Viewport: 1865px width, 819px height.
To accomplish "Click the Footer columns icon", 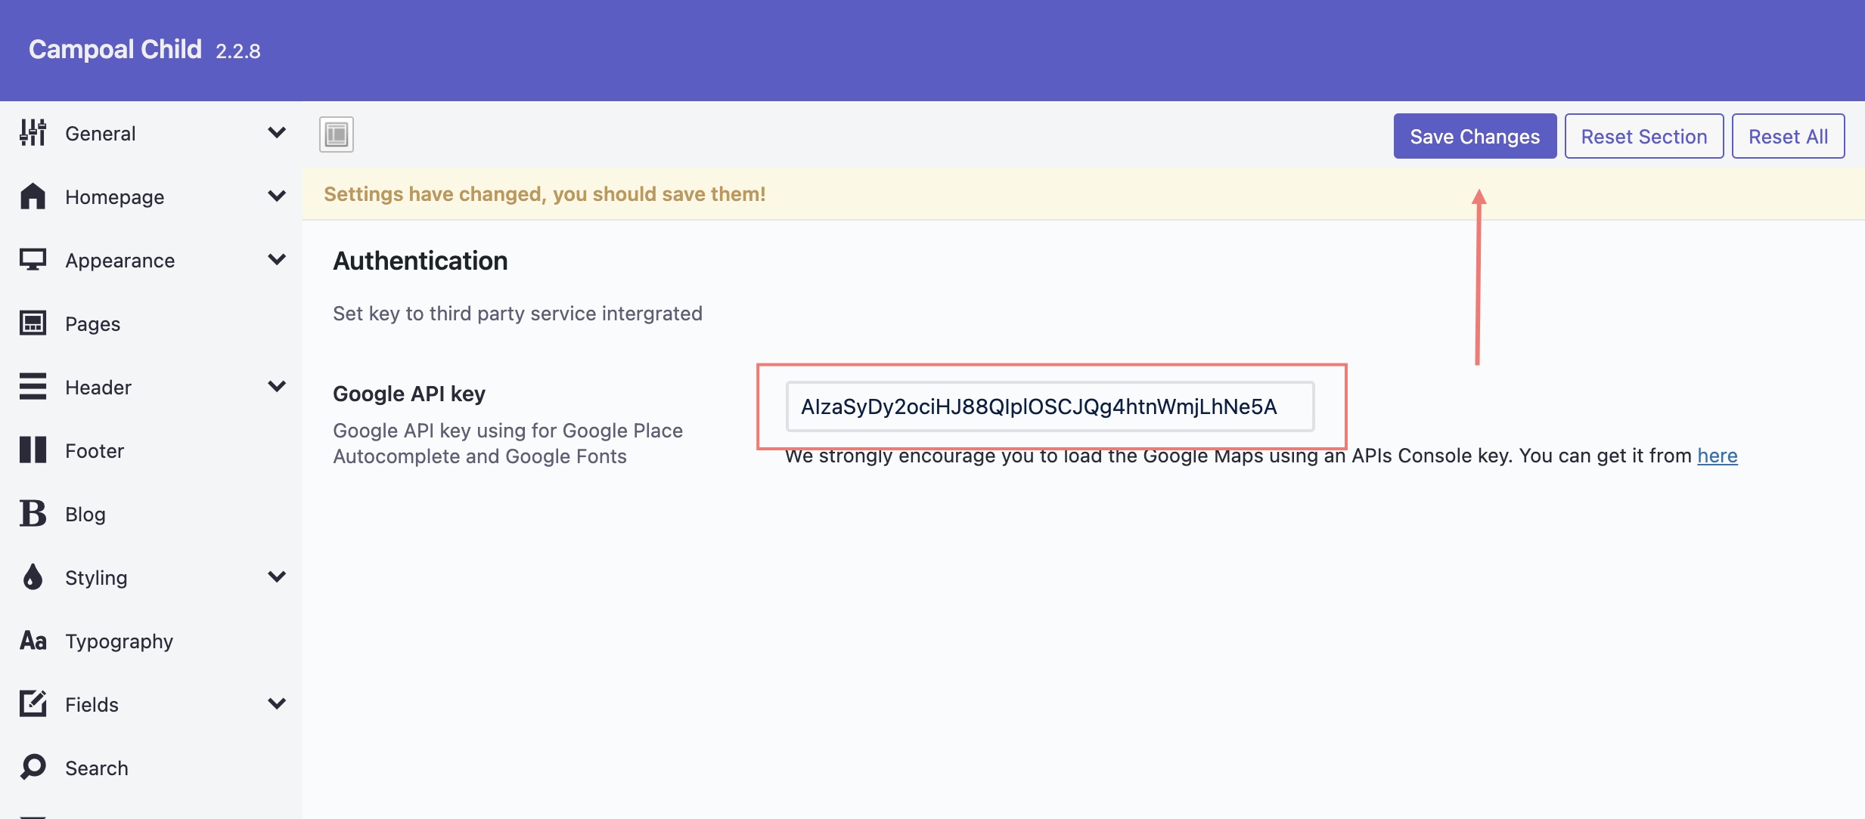I will (33, 450).
